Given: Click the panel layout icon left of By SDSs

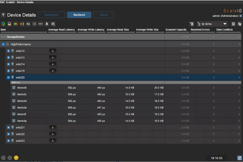Looking at the screenshot, I should click(191, 24).
